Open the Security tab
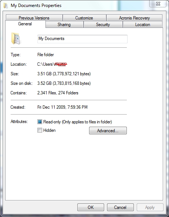This screenshot has width=169, height=217. [103, 25]
